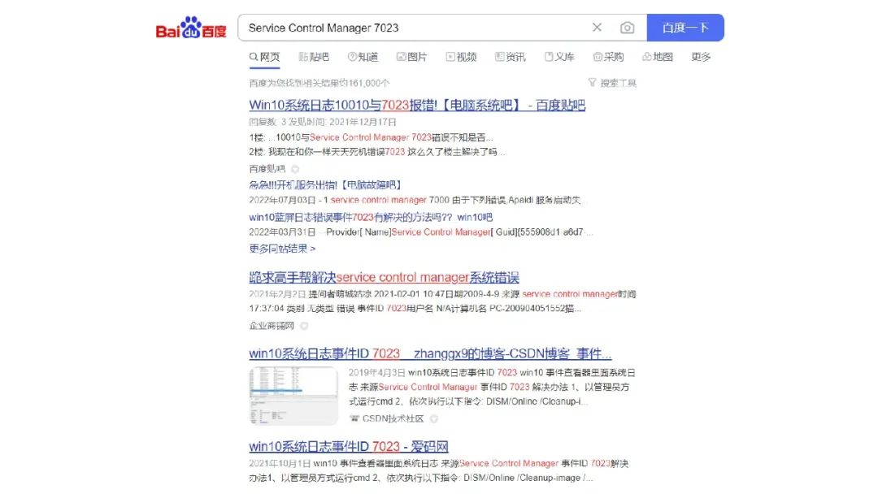Image resolution: width=878 pixels, height=494 pixels.
Task: Click the snippet line starting with 2楼
Action: pyautogui.click(x=377, y=152)
